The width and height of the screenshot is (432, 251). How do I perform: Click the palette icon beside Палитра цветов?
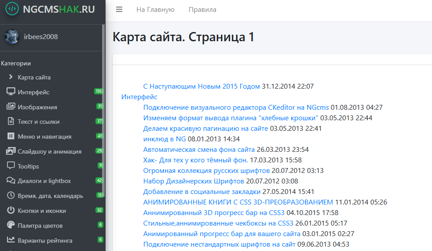click(11, 225)
